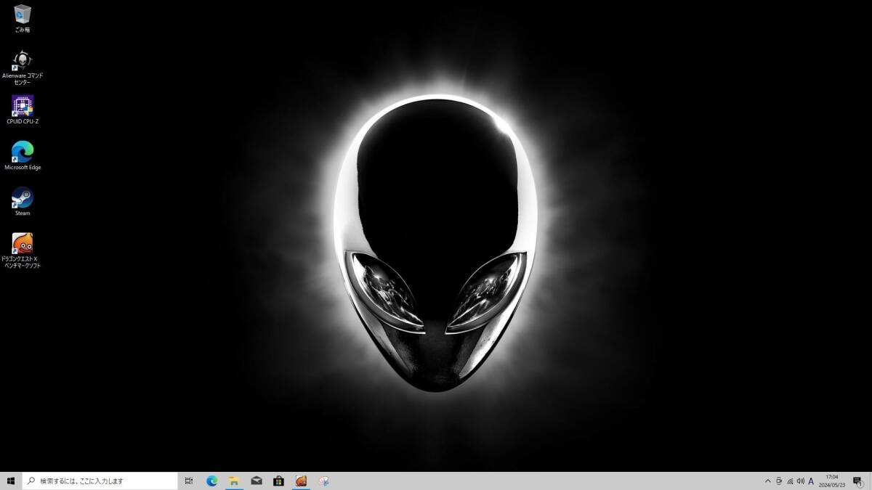This screenshot has height=490, width=872.
Task: Open the Mail app on taskbar
Action: pos(257,481)
